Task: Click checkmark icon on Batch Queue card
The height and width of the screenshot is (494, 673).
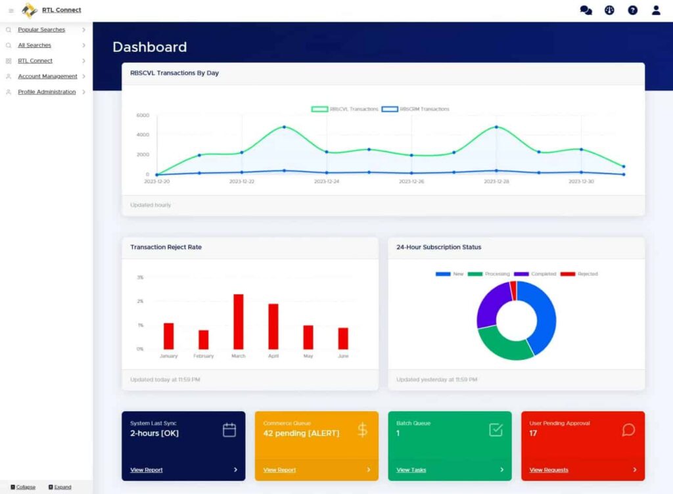Action: point(496,430)
